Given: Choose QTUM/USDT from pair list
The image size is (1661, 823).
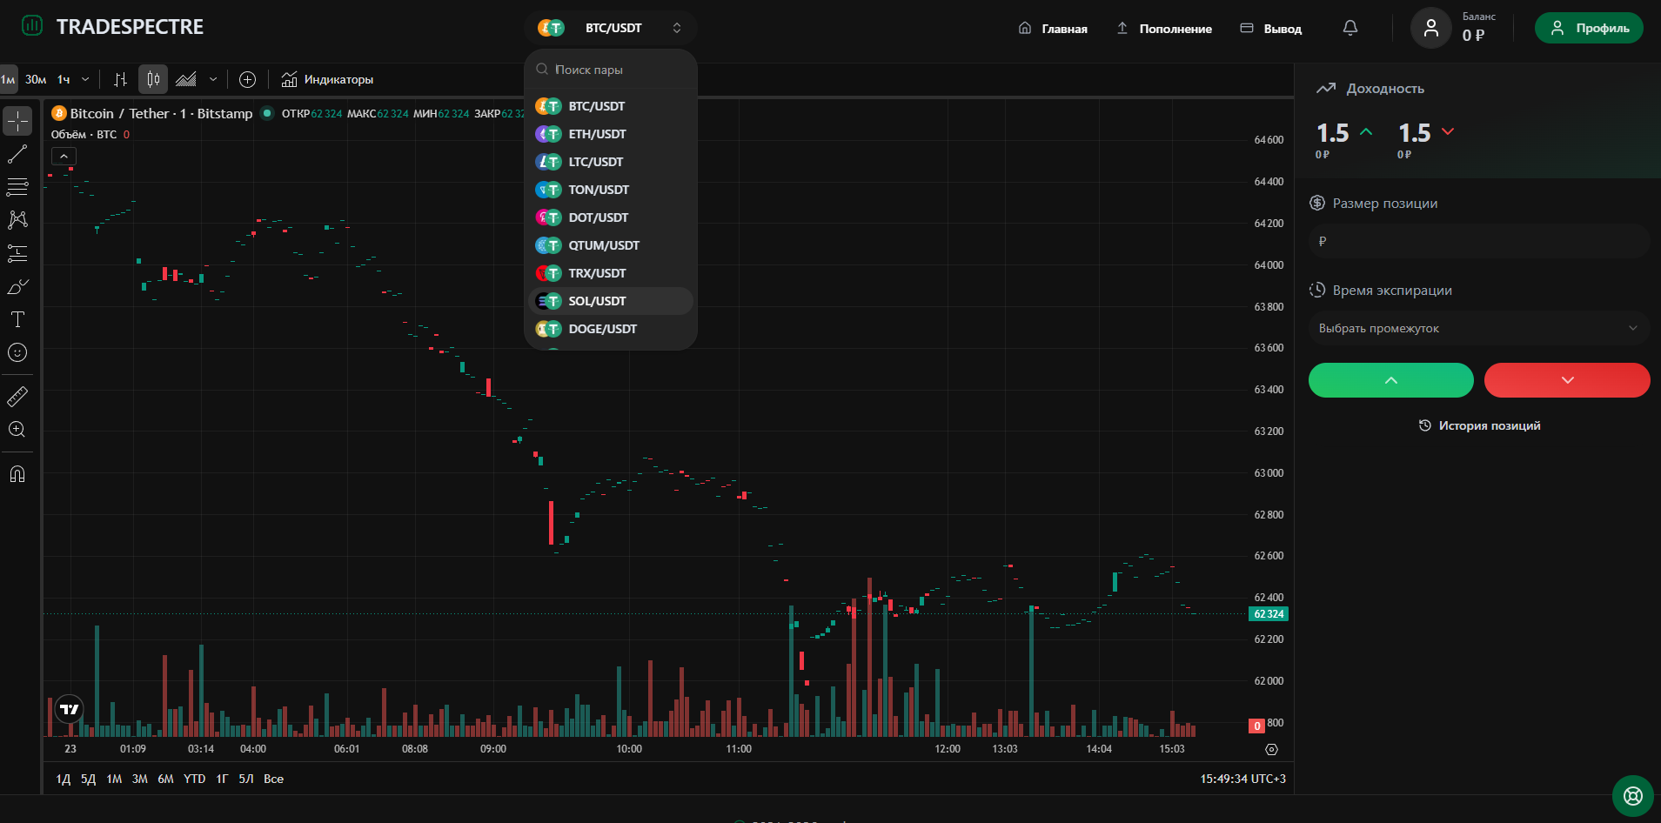Looking at the screenshot, I should click(611, 245).
